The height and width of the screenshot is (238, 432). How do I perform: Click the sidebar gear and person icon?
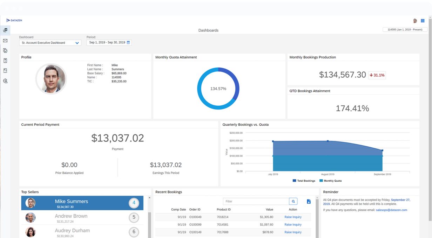pos(5,81)
